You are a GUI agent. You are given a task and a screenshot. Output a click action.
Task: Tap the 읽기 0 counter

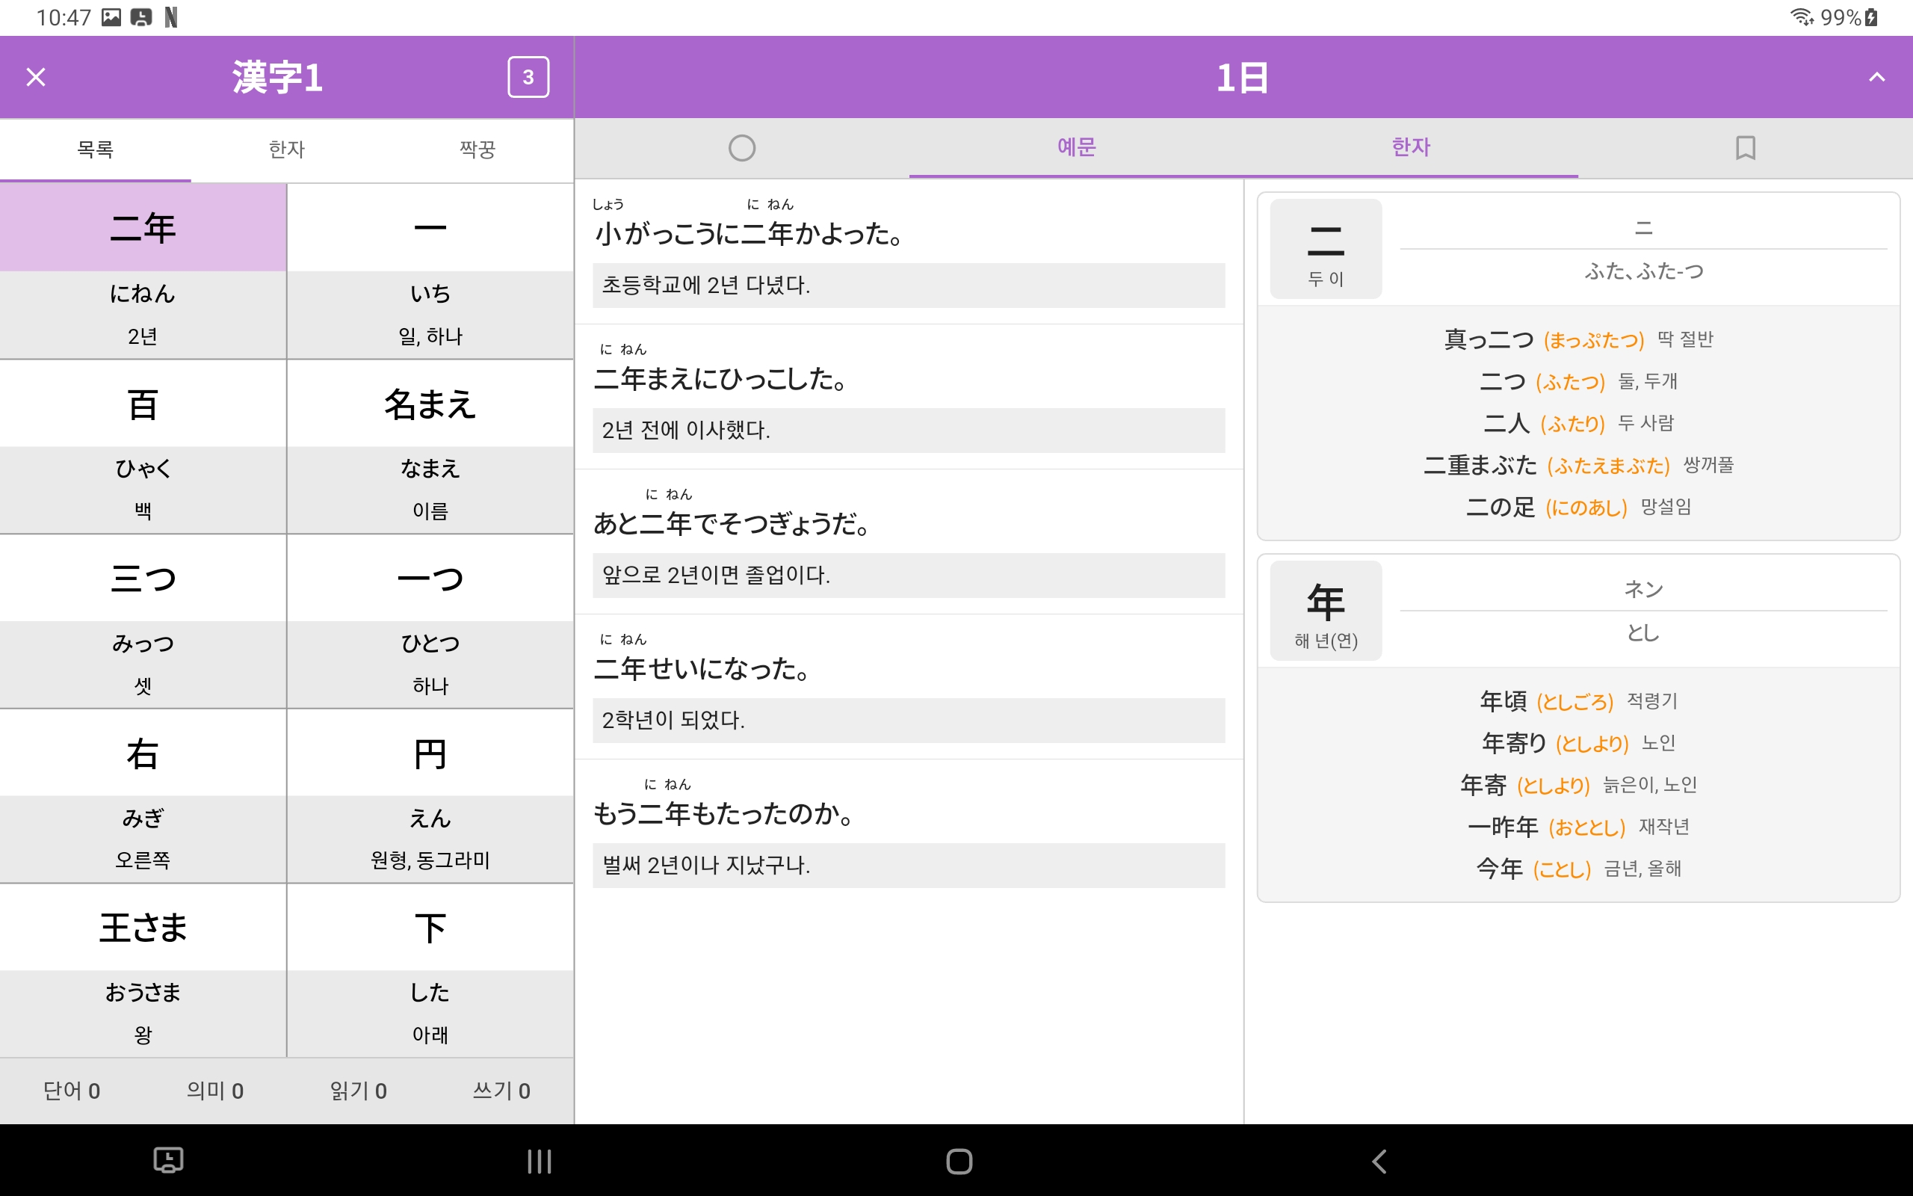coord(358,1091)
